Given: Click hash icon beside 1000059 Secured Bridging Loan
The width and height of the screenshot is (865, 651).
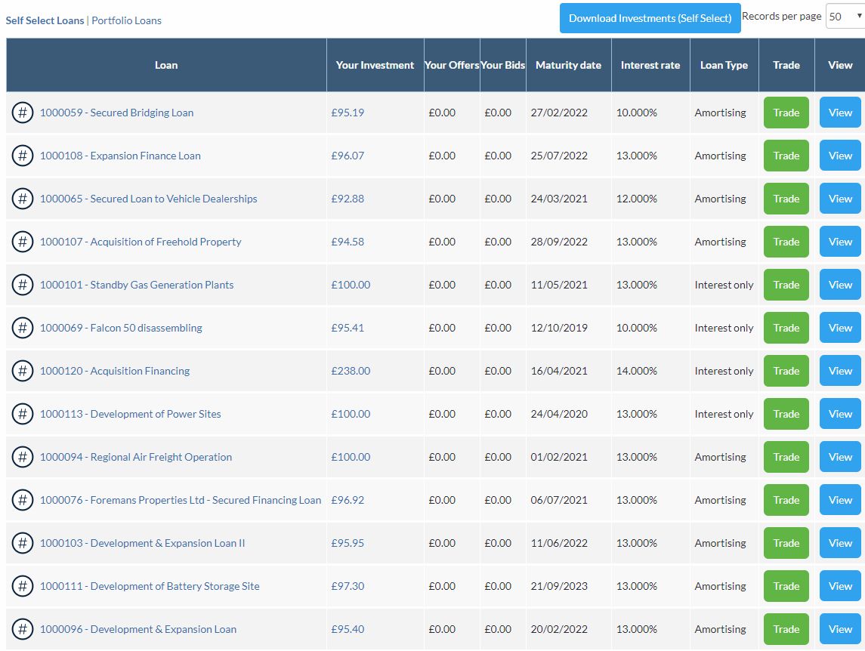Looking at the screenshot, I should 23,113.
